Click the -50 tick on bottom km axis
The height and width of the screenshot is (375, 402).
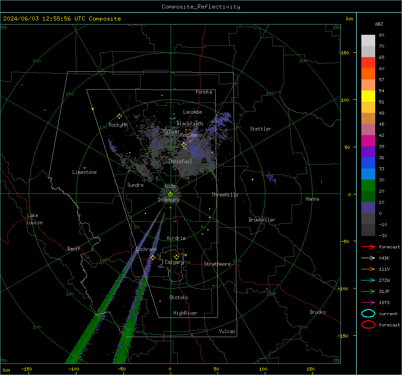(121, 369)
